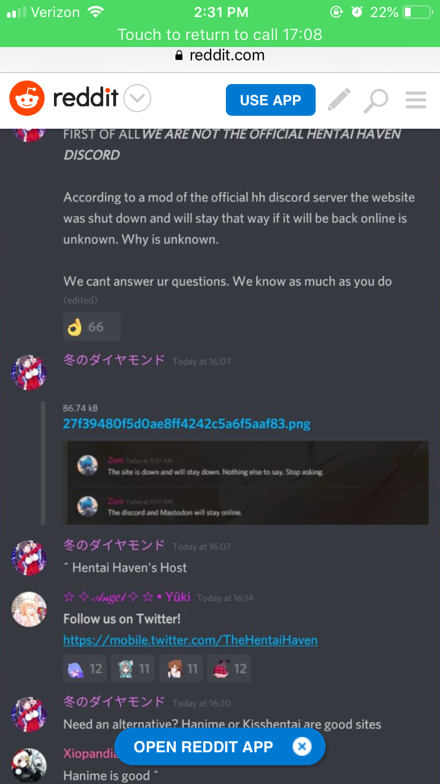Toggle the second reaction emoji showing 11
The width and height of the screenshot is (440, 784).
pyautogui.click(x=133, y=668)
